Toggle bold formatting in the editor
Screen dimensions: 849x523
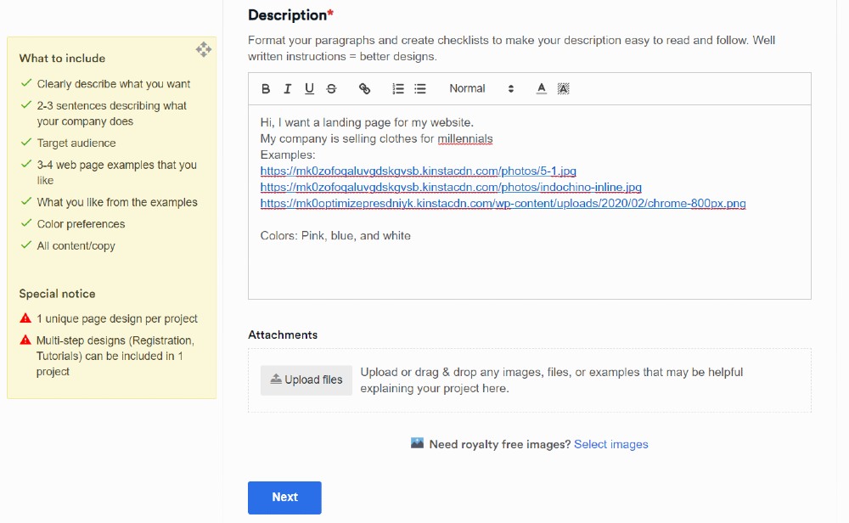(x=266, y=89)
